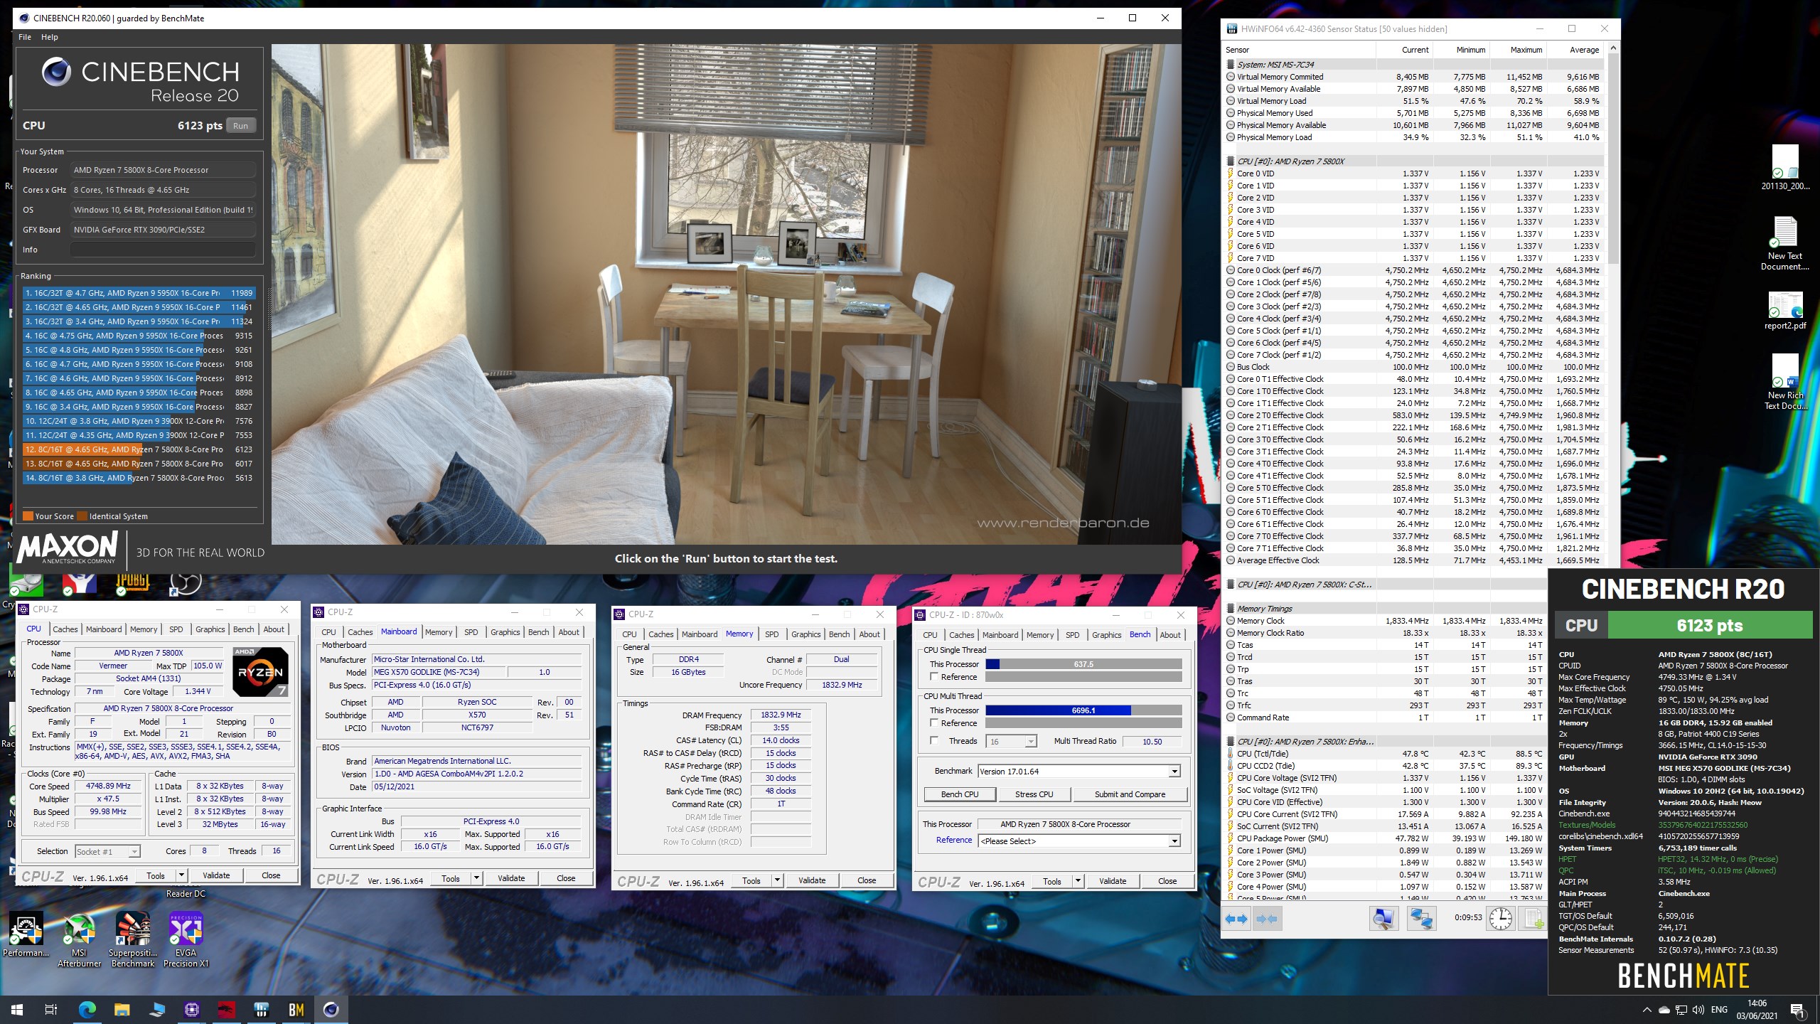Select the Performance desktop icon
The width and height of the screenshot is (1820, 1024).
26,934
